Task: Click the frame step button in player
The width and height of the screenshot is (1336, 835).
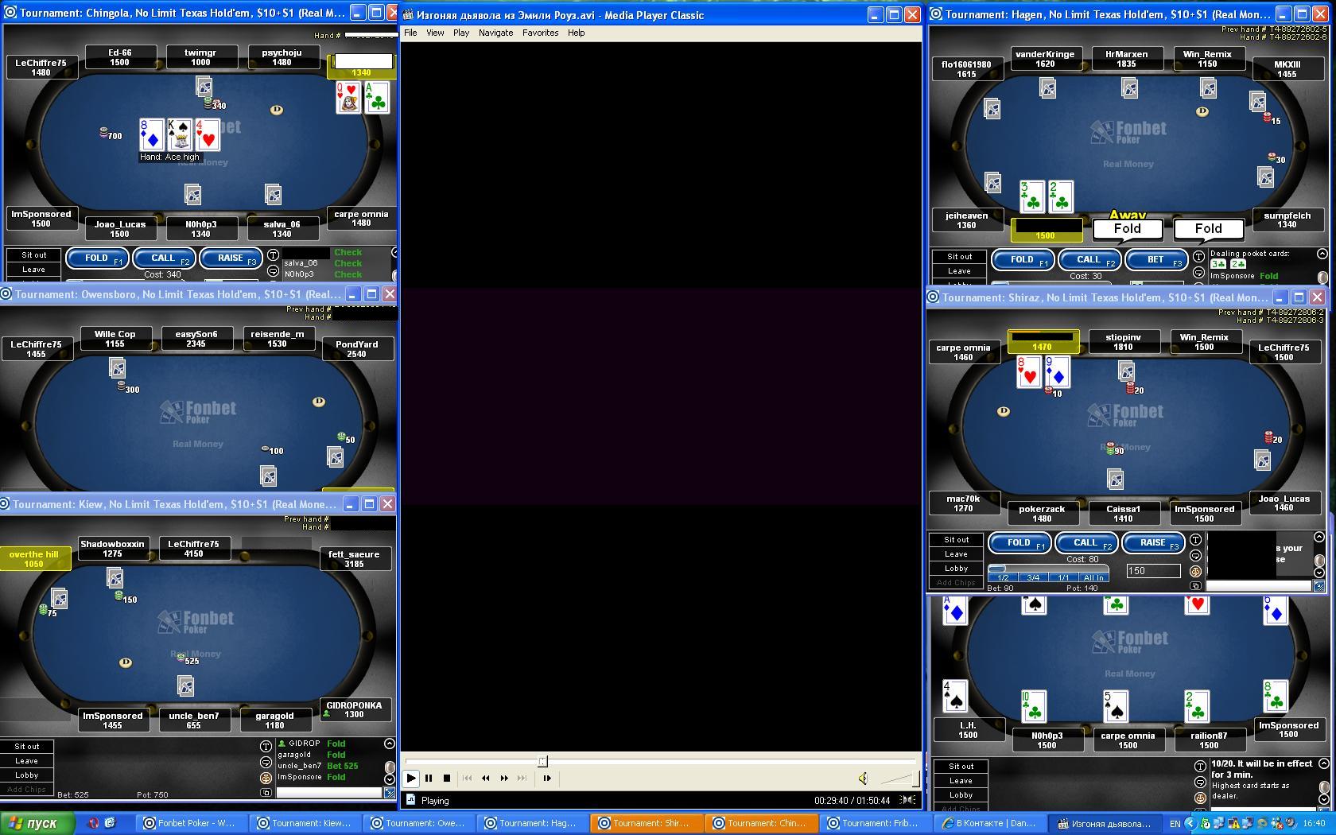Action: (547, 779)
